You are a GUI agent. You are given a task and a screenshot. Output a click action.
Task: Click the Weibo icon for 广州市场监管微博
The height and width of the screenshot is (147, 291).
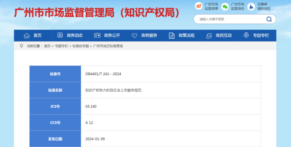pyautogui.click(x=199, y=6)
